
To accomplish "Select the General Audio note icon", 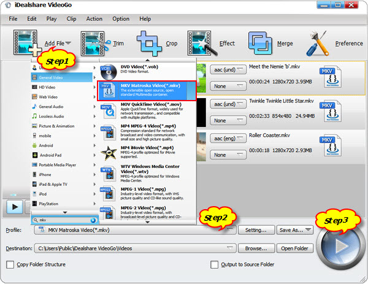I will point(35,107).
